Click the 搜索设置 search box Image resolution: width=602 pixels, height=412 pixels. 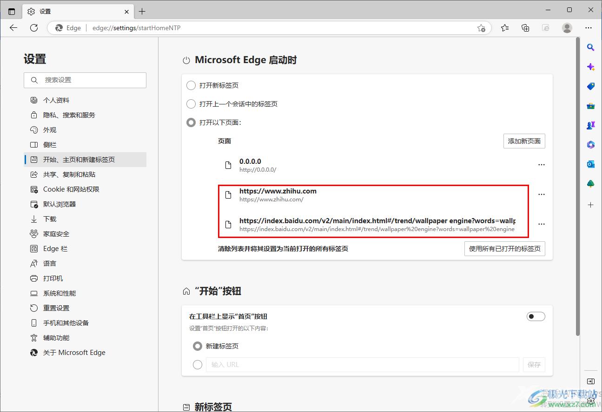(85, 80)
